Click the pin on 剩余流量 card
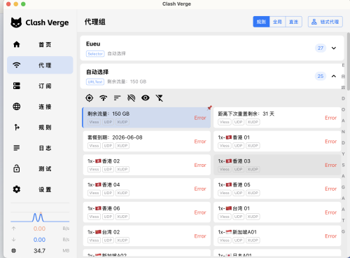 click(x=209, y=108)
